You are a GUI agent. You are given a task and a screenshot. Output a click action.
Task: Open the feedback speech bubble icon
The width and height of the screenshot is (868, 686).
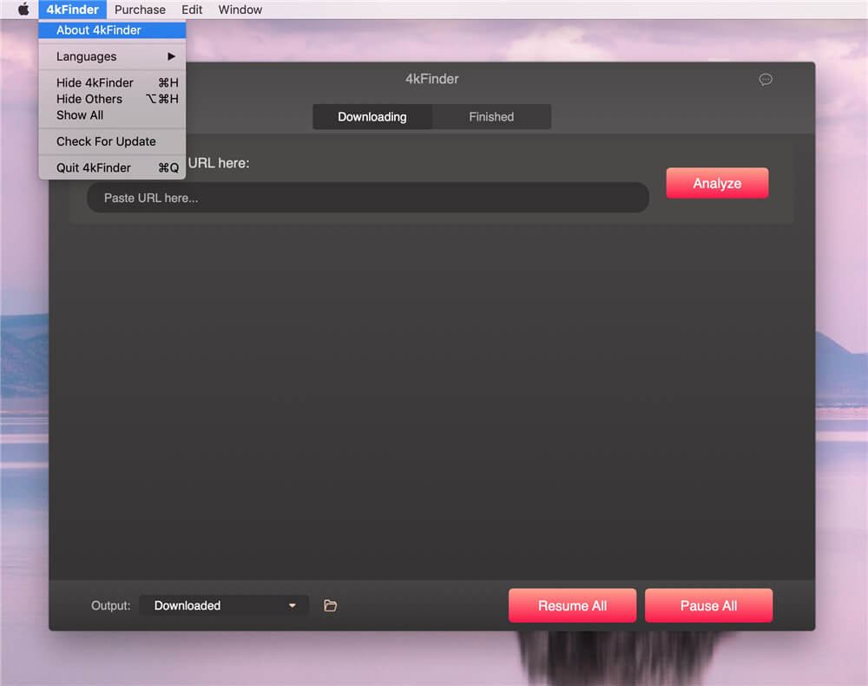coord(765,79)
